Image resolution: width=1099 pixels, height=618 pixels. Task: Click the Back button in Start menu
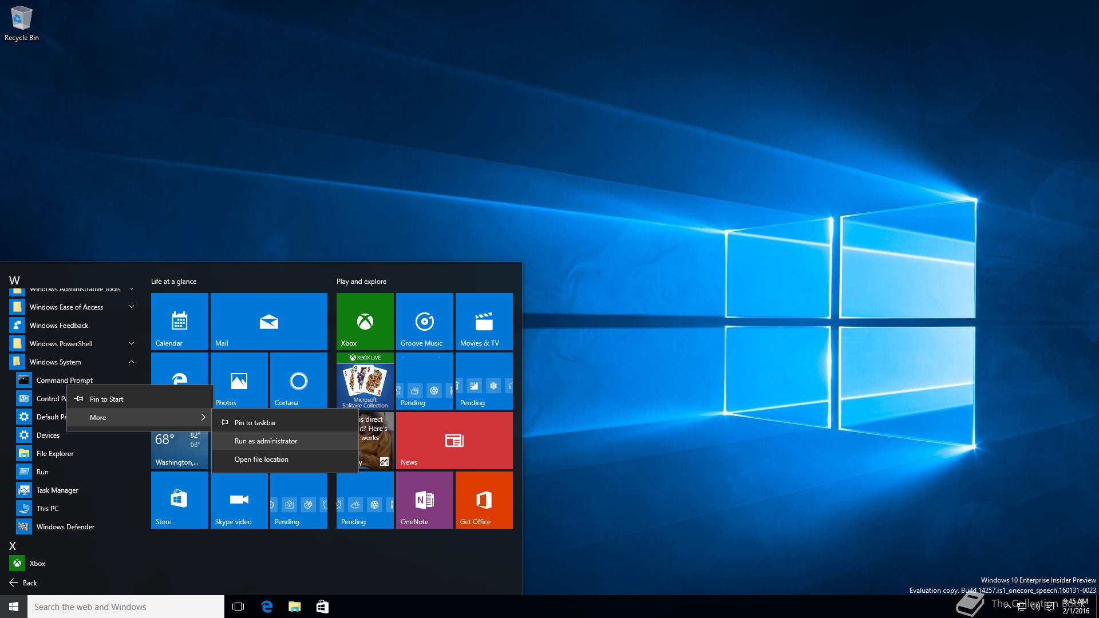(x=23, y=583)
